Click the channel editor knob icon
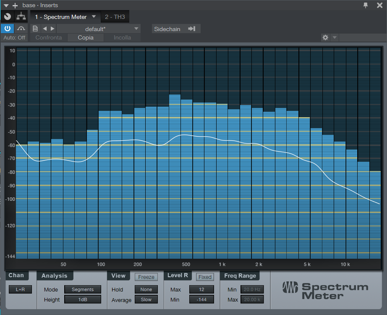 click(7, 17)
